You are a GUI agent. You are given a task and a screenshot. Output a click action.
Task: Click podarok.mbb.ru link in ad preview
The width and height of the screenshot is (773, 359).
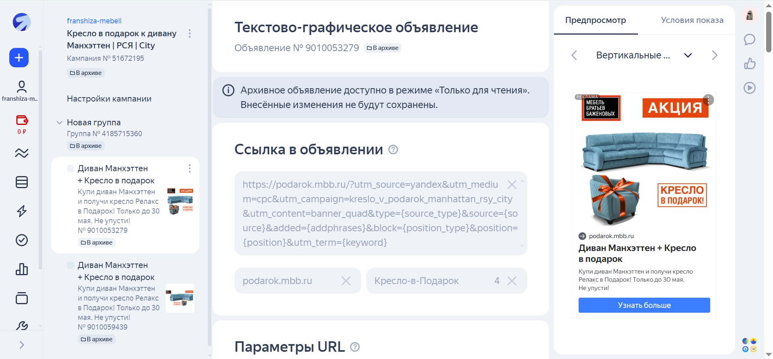point(611,236)
